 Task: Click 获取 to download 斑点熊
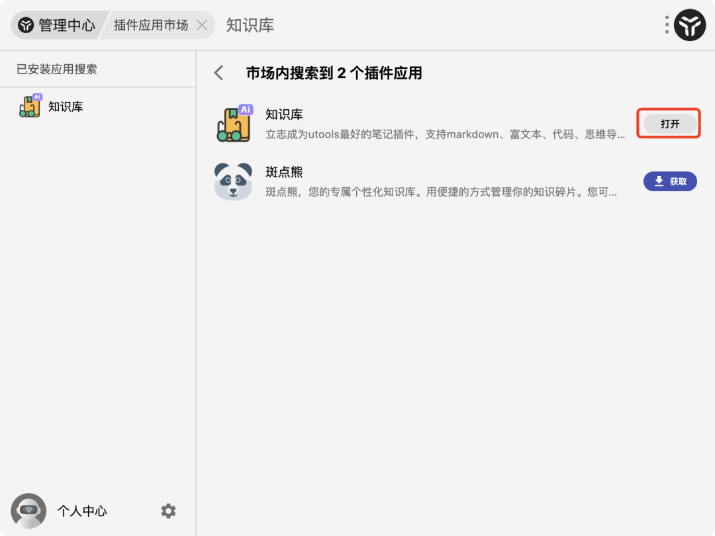point(670,181)
